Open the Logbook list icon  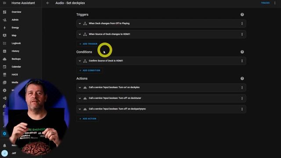point(5,43)
